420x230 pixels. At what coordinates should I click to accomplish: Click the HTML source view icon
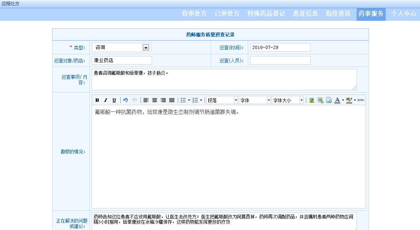tap(361, 100)
